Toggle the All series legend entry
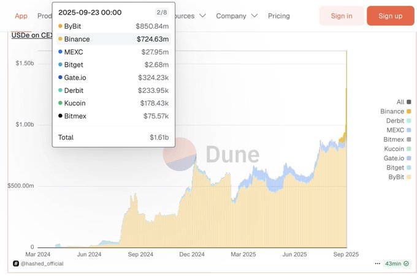The height and width of the screenshot is (276, 417). click(x=400, y=102)
